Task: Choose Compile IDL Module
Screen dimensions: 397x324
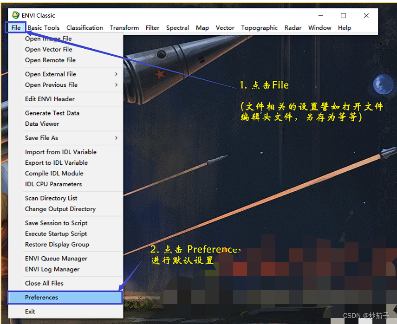Action: click(65, 174)
